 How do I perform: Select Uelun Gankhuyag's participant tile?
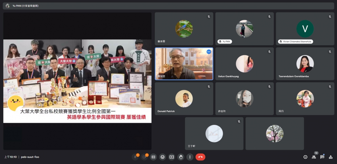click(x=244, y=64)
